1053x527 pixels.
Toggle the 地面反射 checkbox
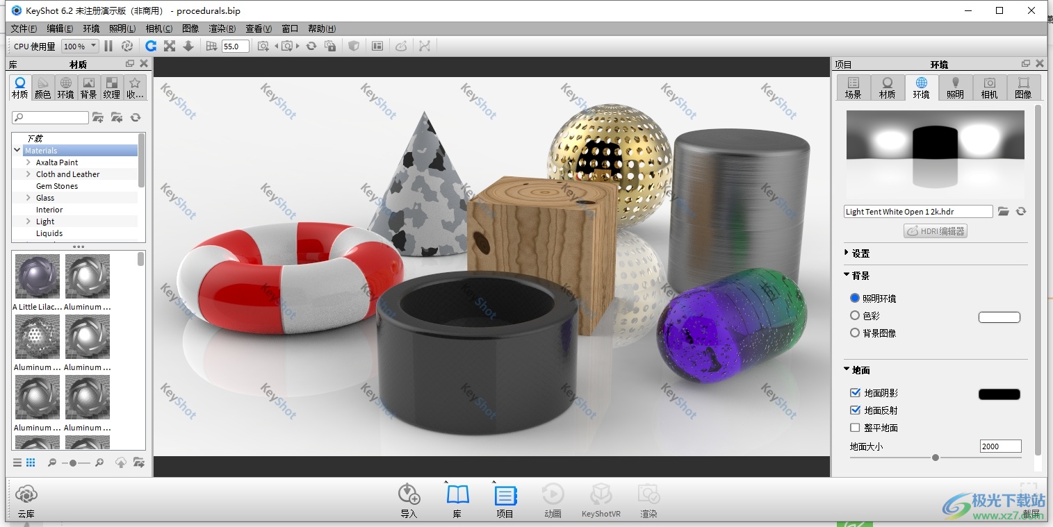pos(855,410)
